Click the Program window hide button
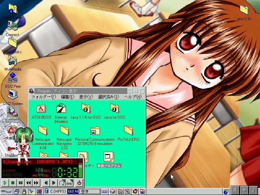The width and height of the screenshot is (260, 195). [136, 91]
